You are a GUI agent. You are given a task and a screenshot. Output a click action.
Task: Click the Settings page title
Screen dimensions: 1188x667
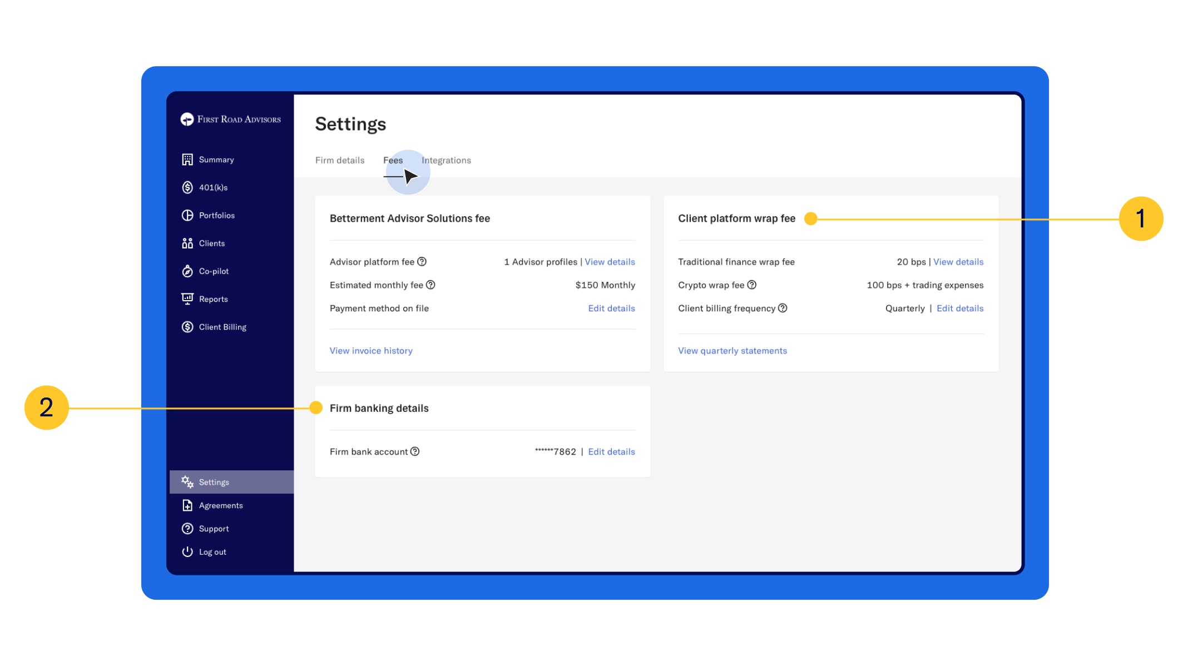click(x=350, y=124)
